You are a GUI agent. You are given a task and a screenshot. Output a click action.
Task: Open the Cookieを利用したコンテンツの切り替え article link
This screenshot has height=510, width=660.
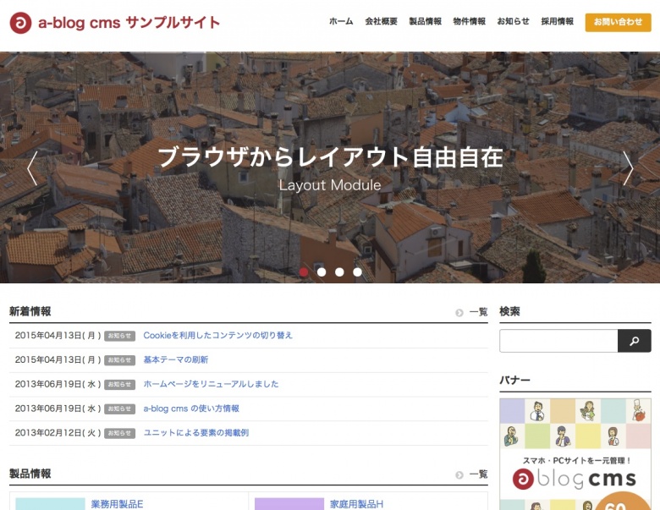217,336
